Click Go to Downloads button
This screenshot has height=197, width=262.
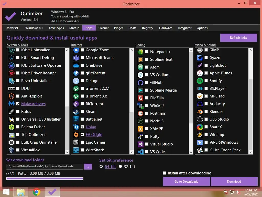tap(186, 182)
